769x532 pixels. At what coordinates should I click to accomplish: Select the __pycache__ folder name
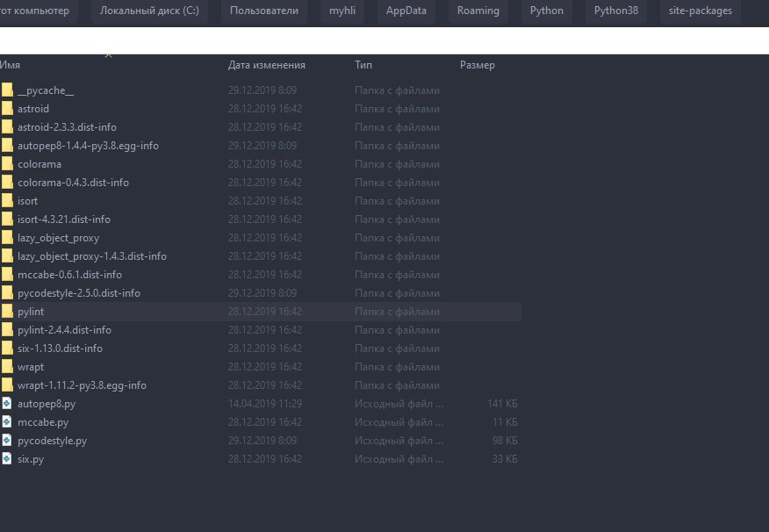(46, 90)
